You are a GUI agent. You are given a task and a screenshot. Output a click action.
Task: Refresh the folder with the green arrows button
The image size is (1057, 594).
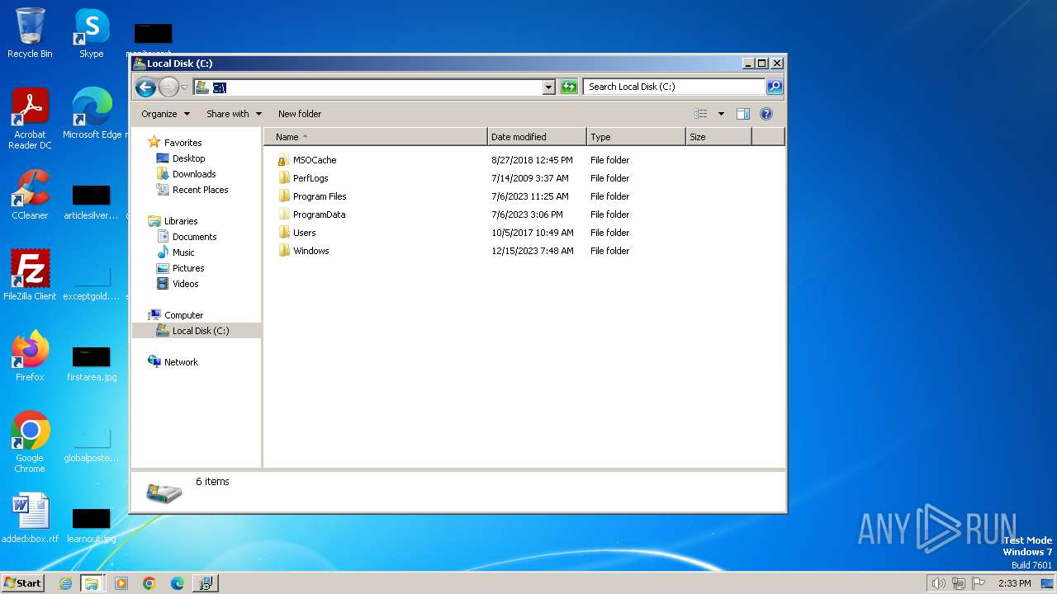click(569, 87)
